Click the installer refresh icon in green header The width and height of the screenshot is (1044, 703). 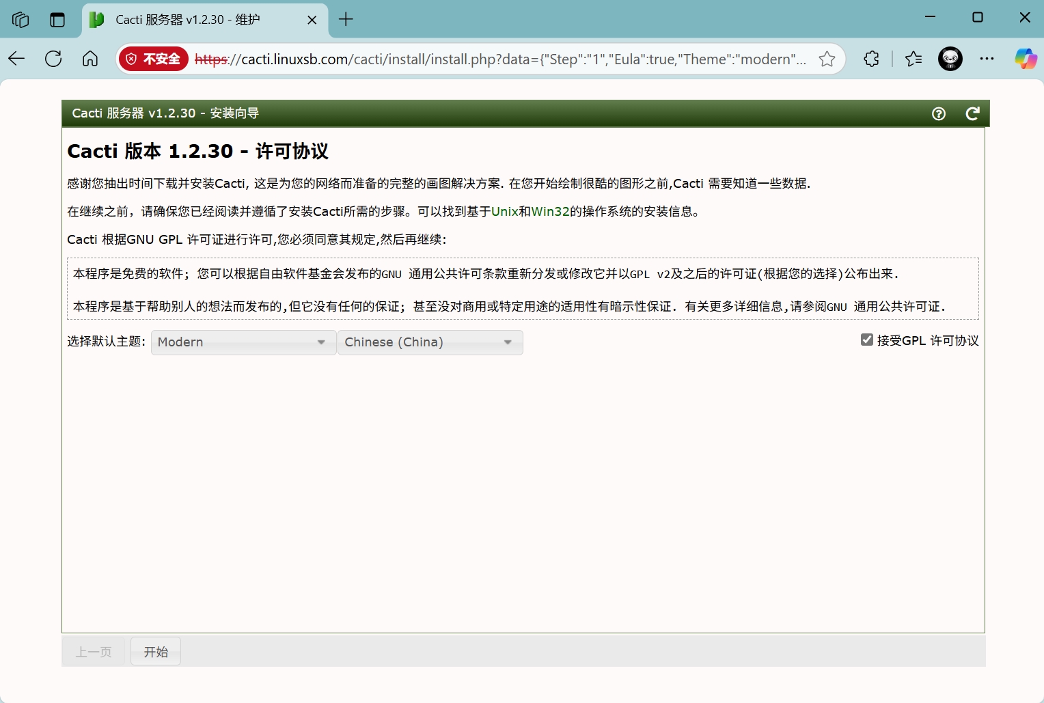click(x=972, y=113)
